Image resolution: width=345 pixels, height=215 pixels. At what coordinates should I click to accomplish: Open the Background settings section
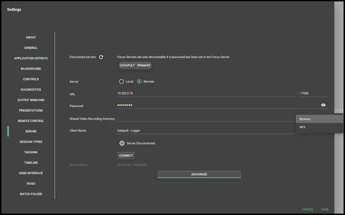[31, 69]
